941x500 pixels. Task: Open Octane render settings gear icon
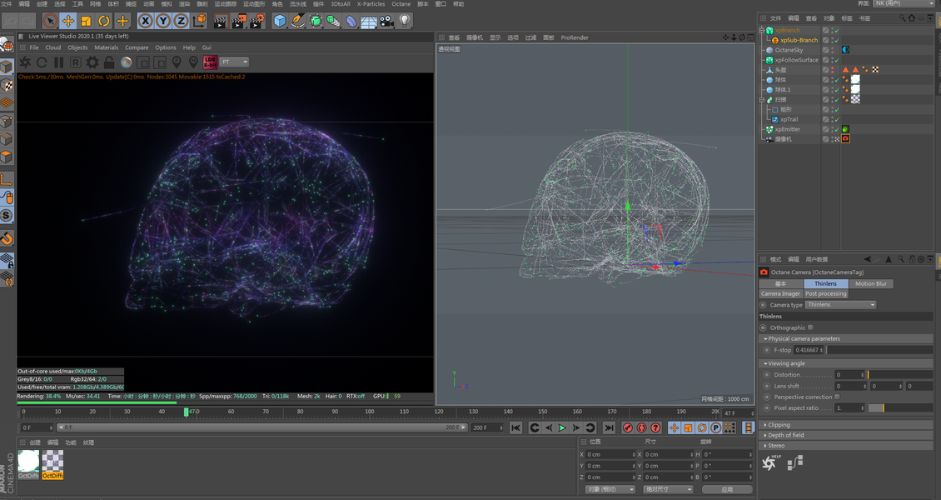coord(92,62)
